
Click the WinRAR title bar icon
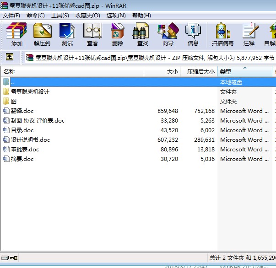click(x=4, y=5)
